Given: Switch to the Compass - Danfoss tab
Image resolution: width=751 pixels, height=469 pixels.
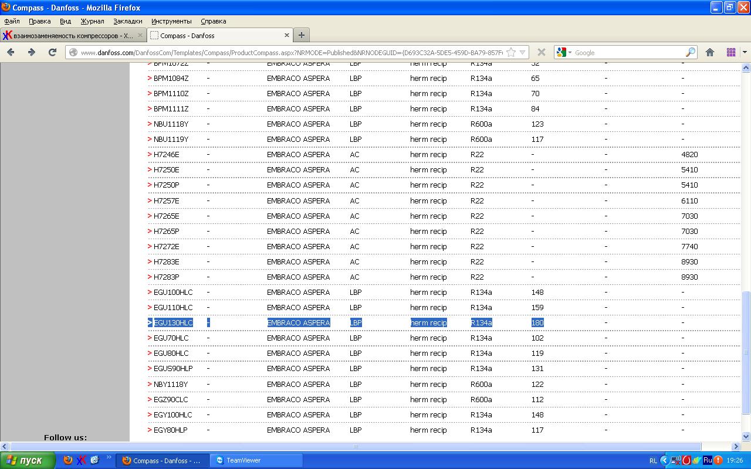Looking at the screenshot, I should (x=219, y=35).
